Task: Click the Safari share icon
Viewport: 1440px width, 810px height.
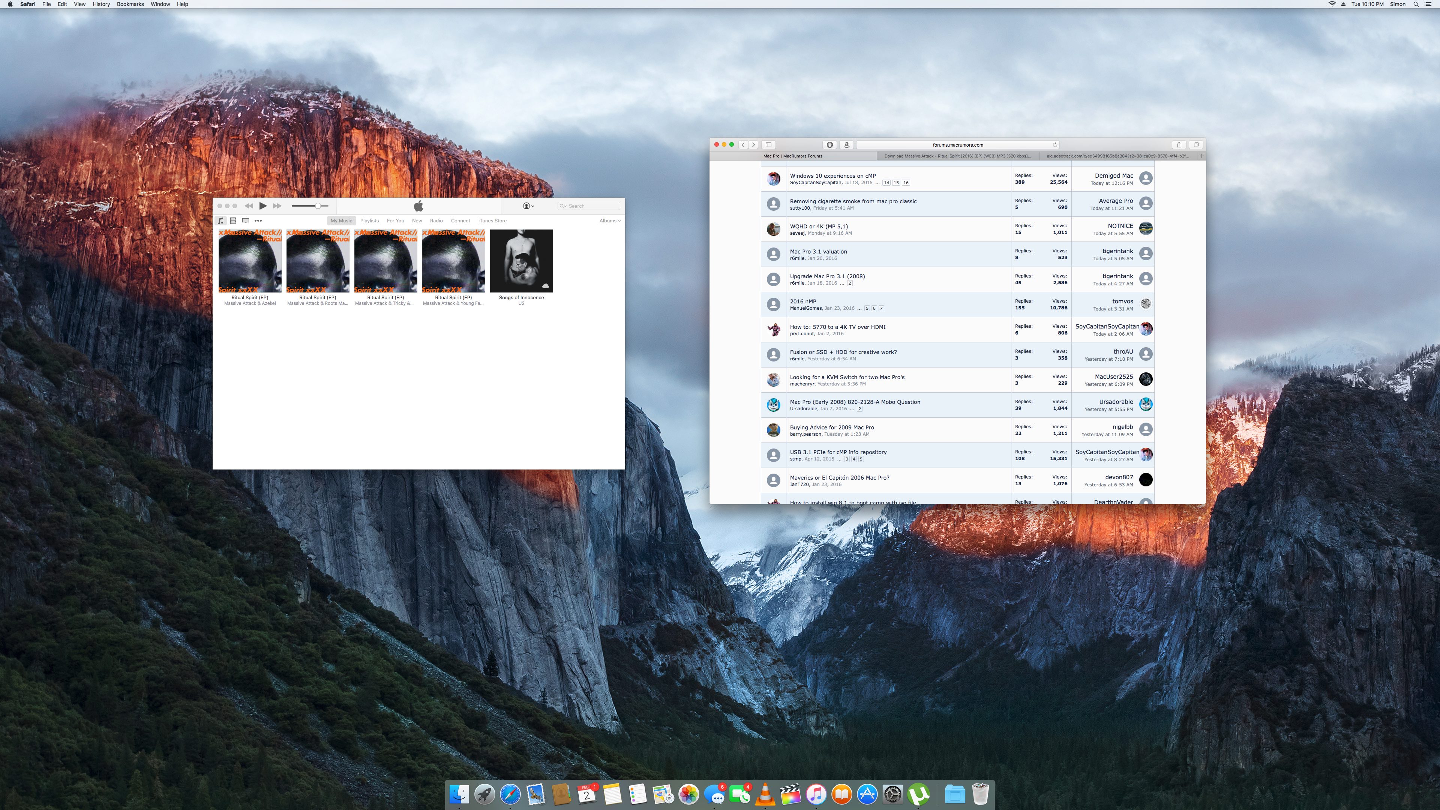Action: pyautogui.click(x=1179, y=145)
